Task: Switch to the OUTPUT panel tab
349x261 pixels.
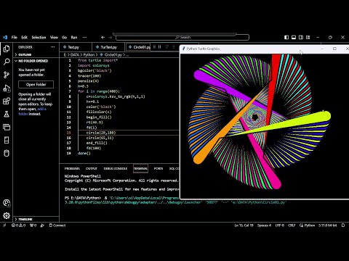Action: [92, 168]
